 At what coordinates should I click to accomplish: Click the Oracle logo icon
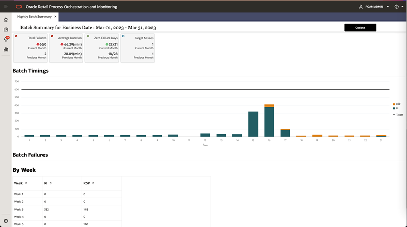(x=19, y=7)
